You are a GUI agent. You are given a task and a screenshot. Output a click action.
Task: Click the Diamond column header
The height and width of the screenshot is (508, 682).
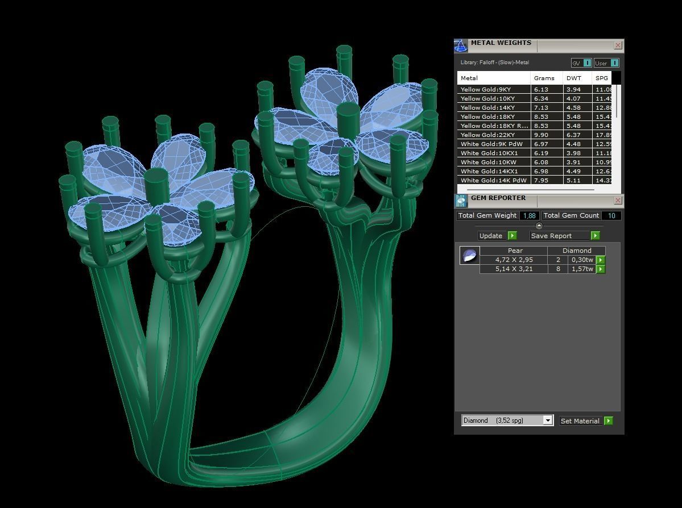577,251
